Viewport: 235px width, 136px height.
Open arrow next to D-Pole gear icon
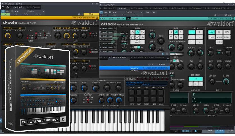point(82,14)
